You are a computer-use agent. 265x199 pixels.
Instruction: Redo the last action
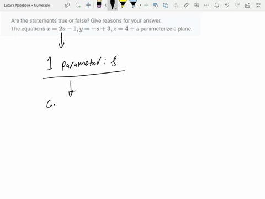pos(237,5)
